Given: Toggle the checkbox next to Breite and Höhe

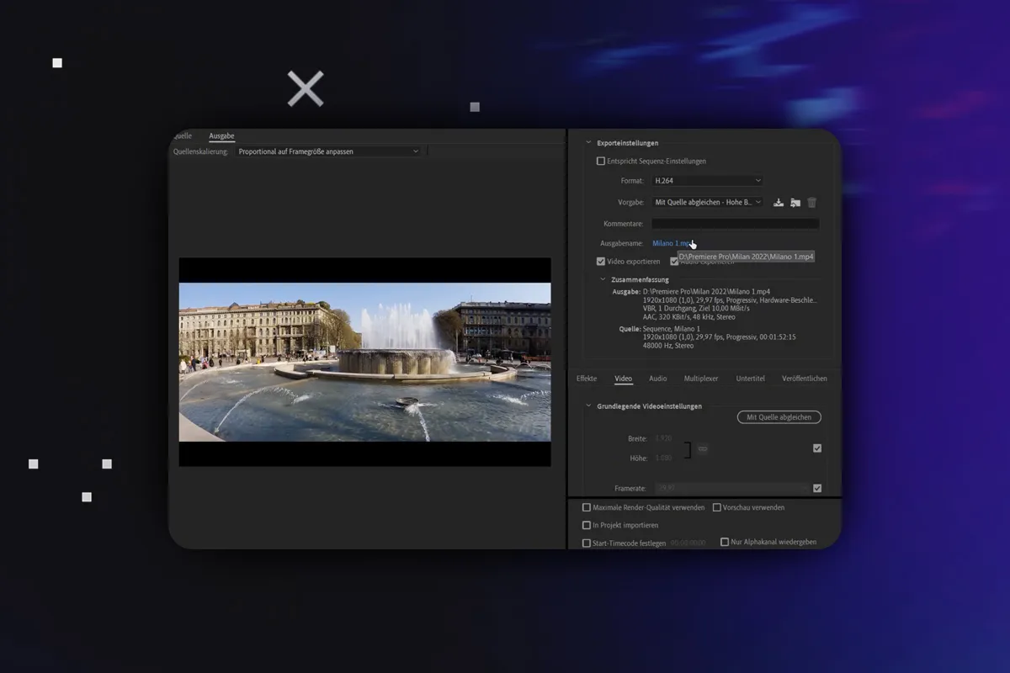Looking at the screenshot, I should point(817,448).
